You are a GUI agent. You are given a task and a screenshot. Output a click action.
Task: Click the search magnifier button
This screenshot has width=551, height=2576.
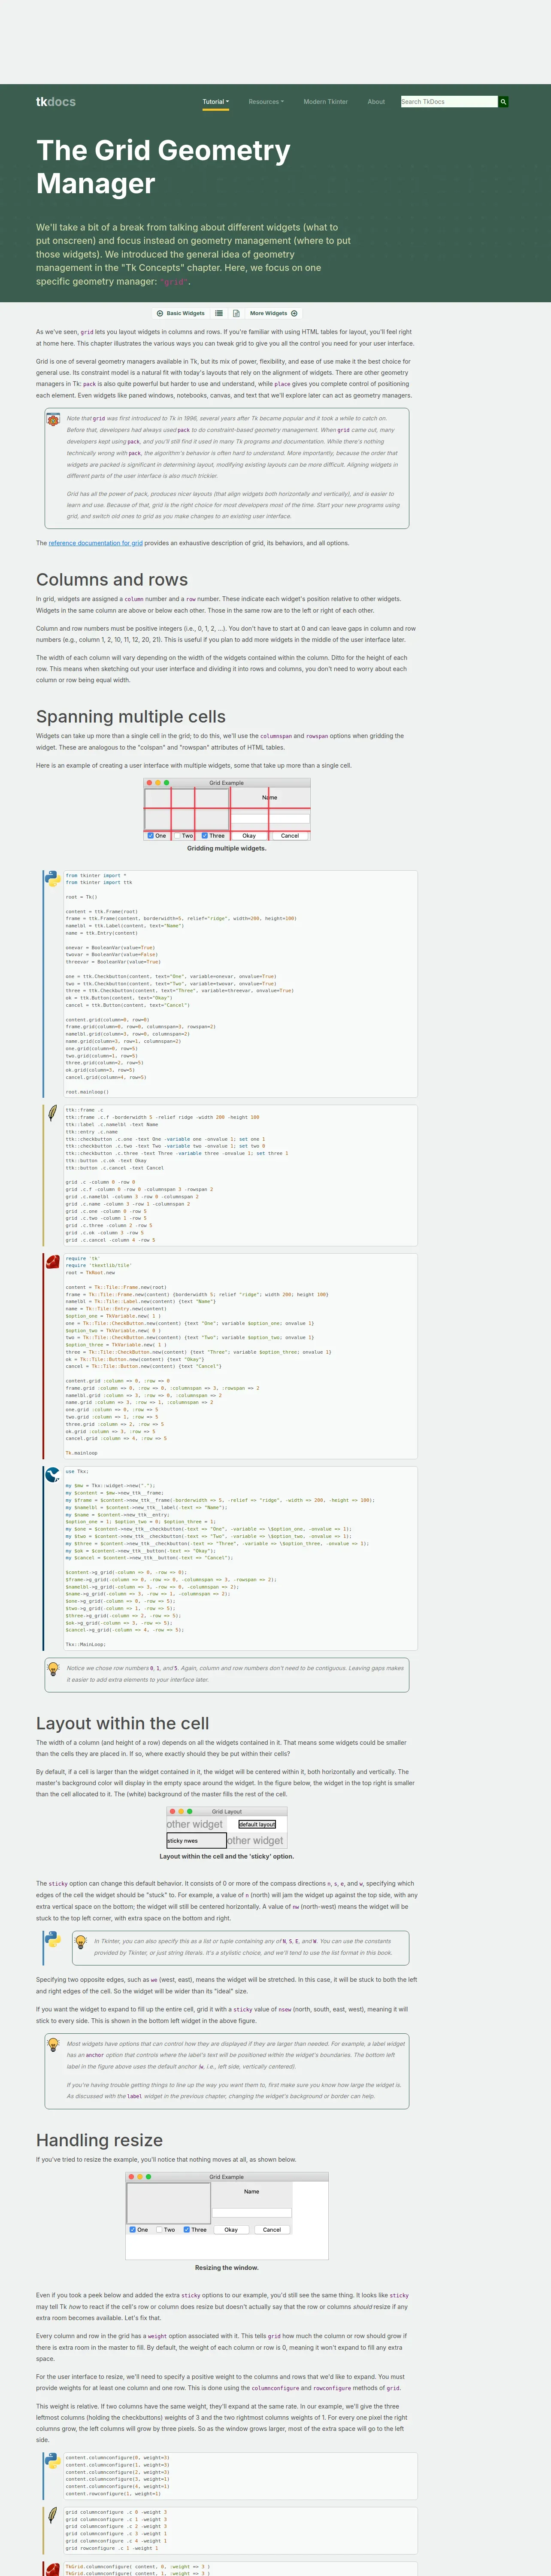504,102
